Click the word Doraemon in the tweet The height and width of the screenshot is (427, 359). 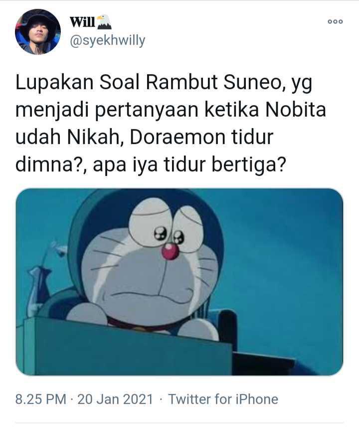(x=178, y=137)
